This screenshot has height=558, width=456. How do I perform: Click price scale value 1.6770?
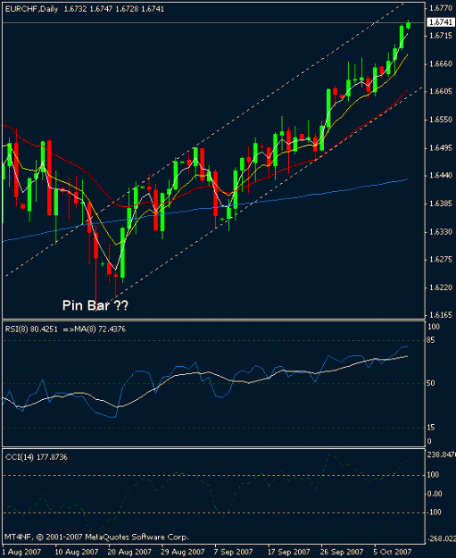point(441,8)
